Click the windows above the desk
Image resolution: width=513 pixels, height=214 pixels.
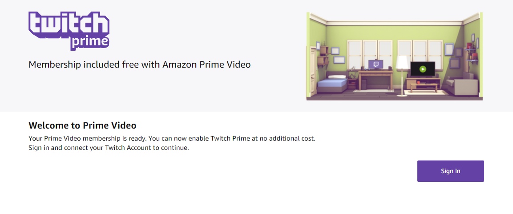[x=370, y=55]
